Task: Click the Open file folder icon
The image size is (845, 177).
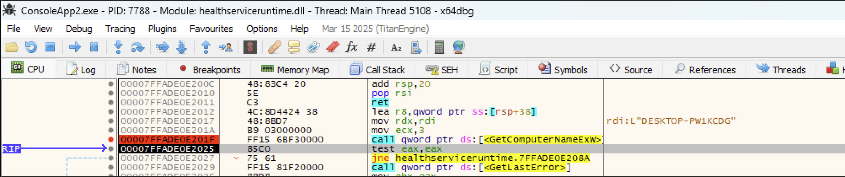Action: (x=11, y=47)
